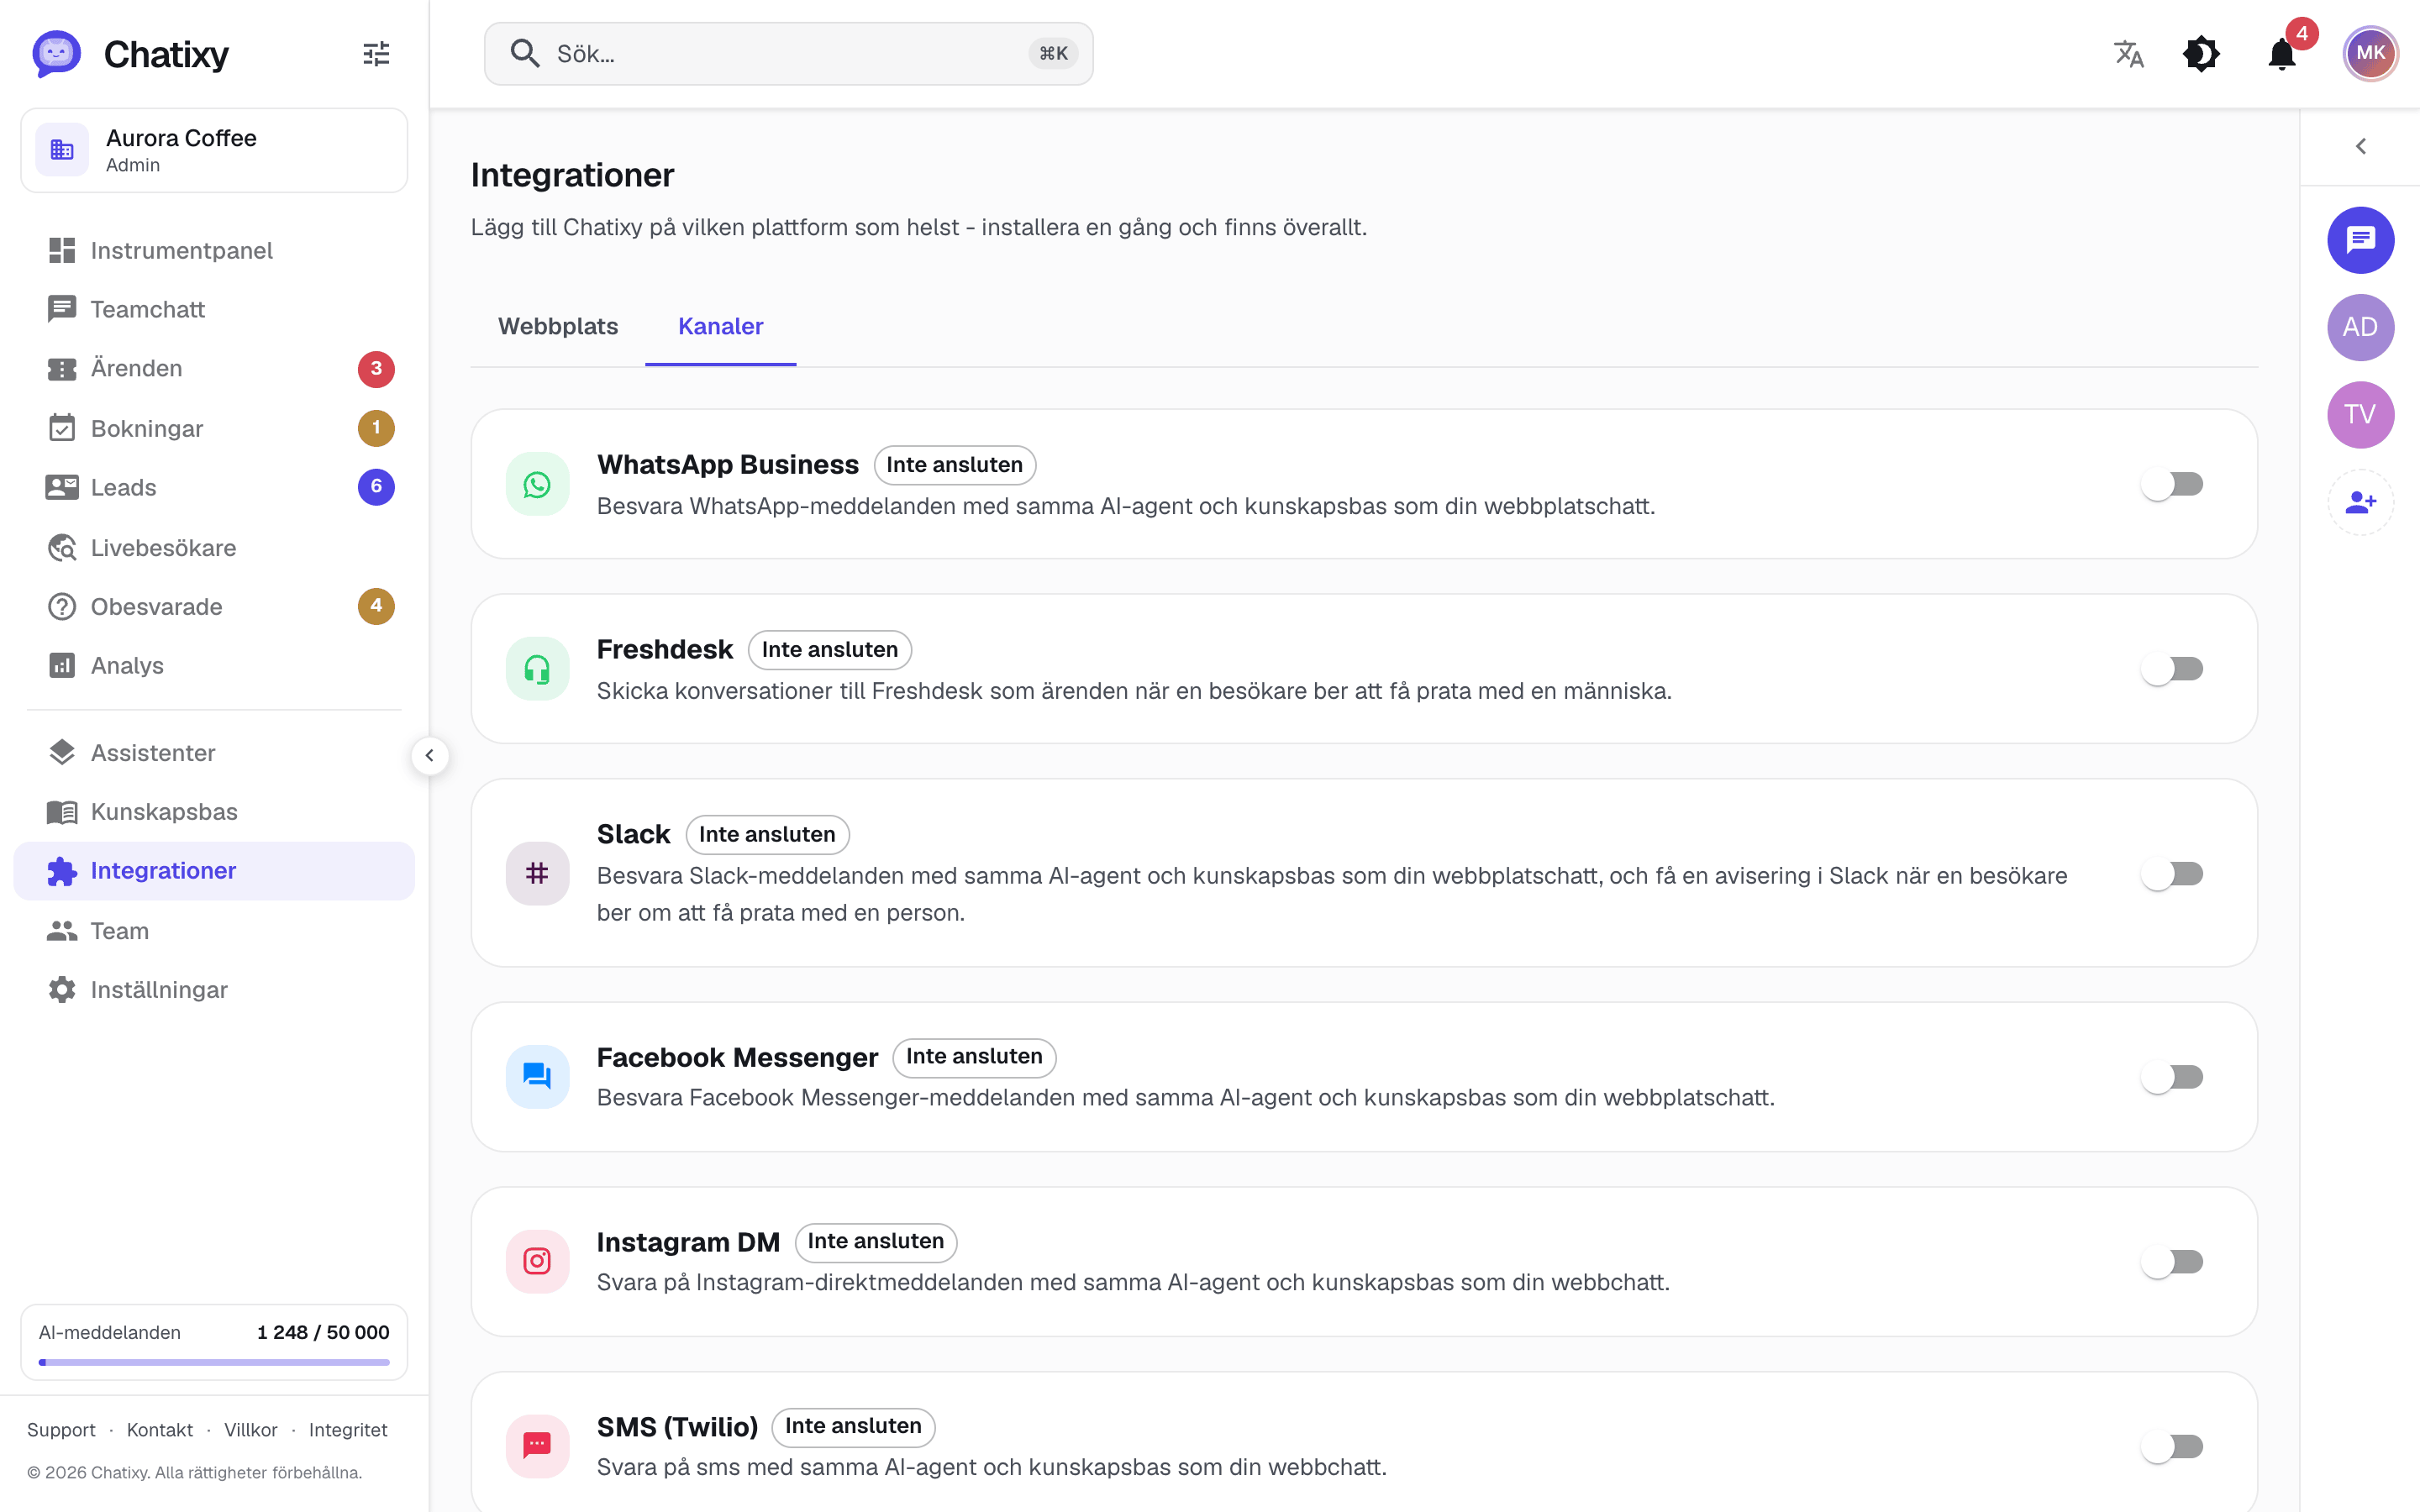Open Kunskapsbas
This screenshot has width=2420, height=1512.
point(214,811)
